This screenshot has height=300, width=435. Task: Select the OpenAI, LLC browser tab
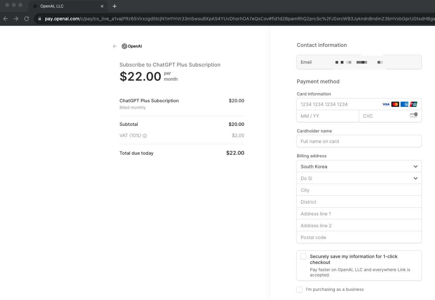[x=68, y=6]
